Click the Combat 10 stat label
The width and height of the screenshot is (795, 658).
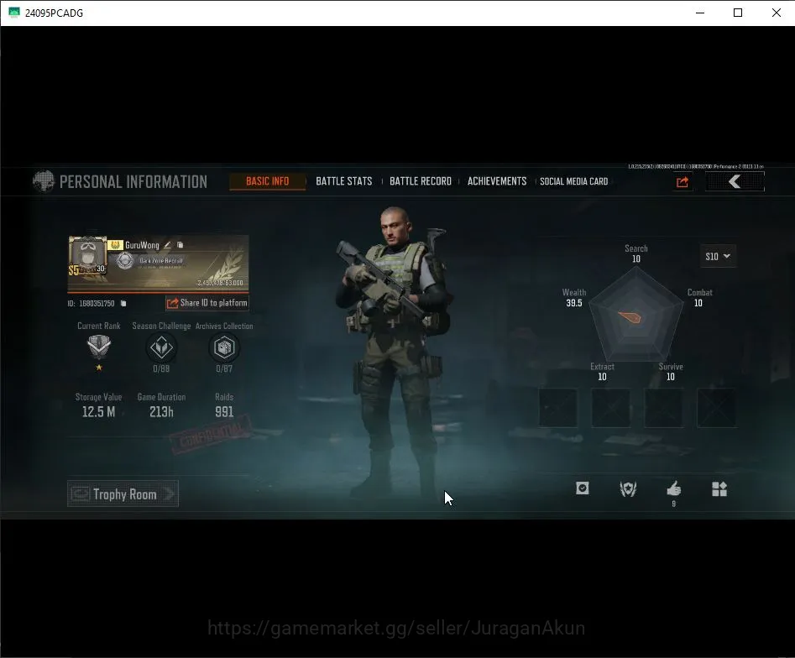pyautogui.click(x=699, y=298)
